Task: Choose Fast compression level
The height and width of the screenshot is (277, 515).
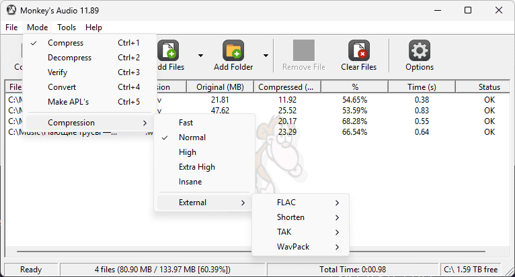Action: 204,123
